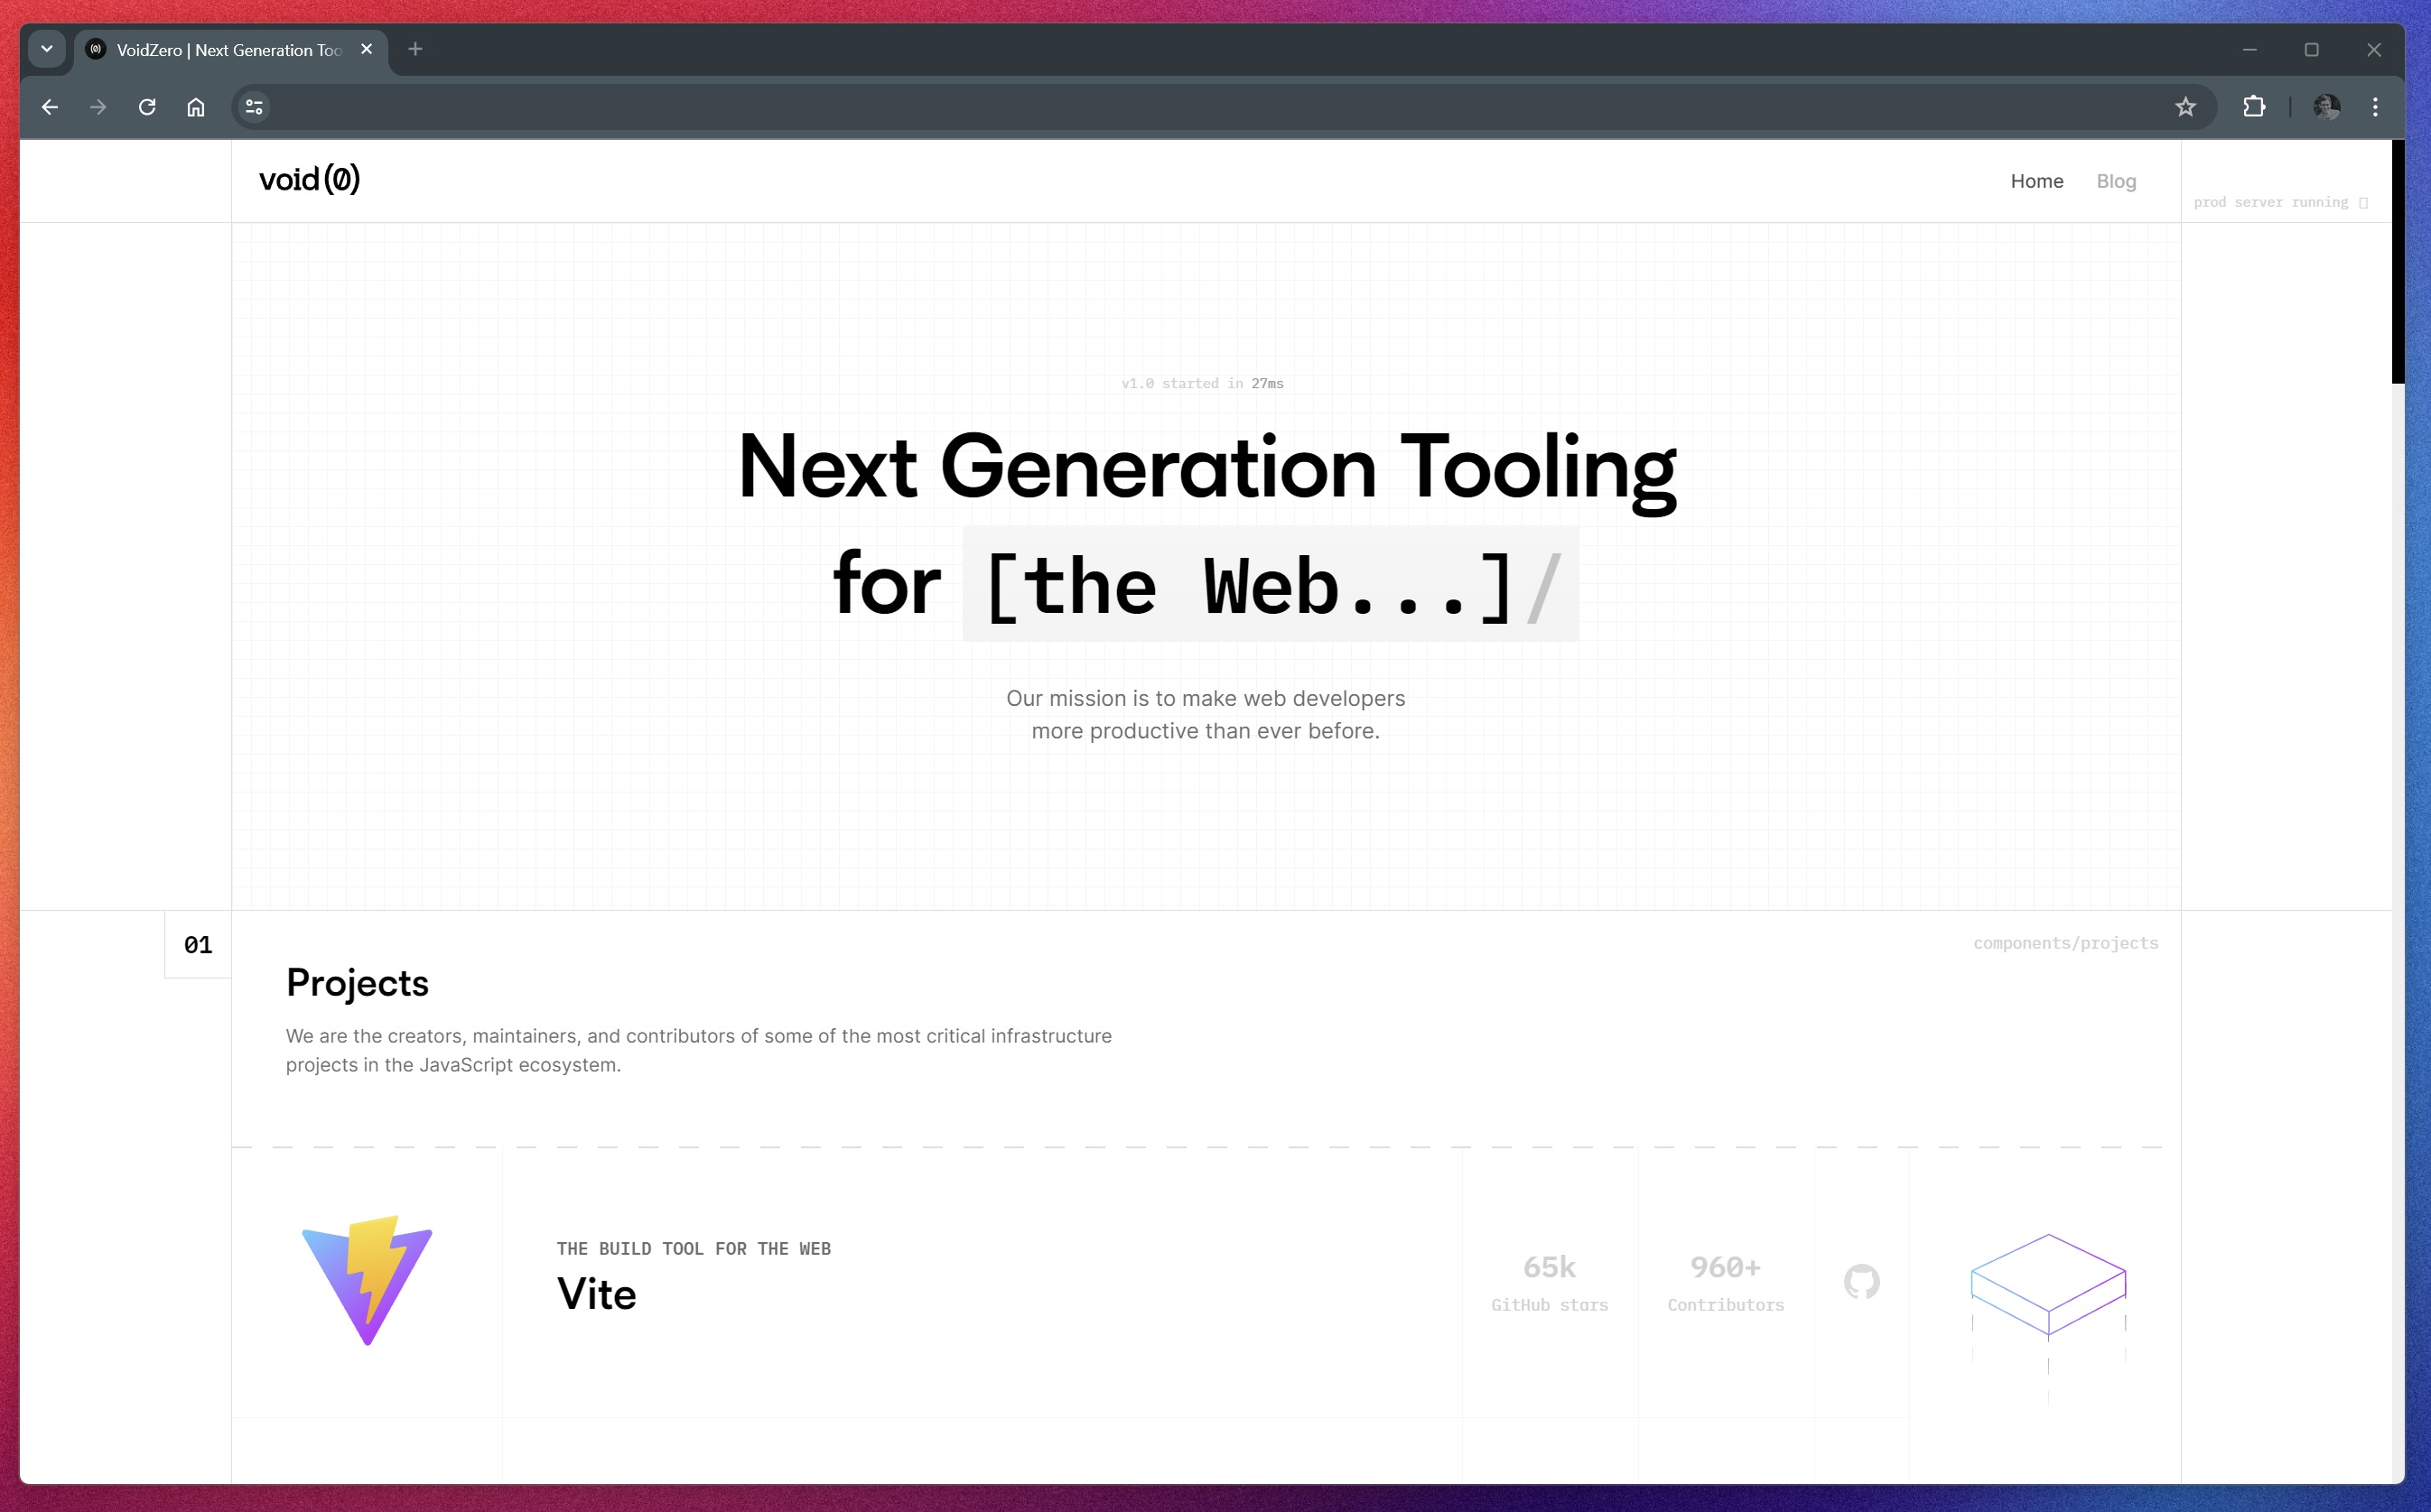
Task: Select the Home navigation link
Action: (x=2037, y=181)
